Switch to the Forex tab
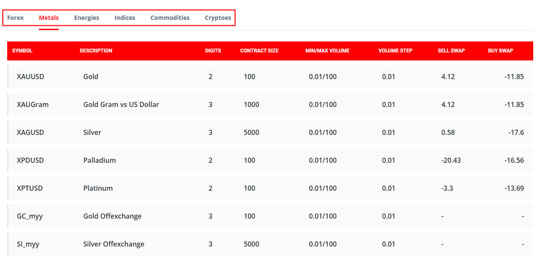 click(16, 18)
